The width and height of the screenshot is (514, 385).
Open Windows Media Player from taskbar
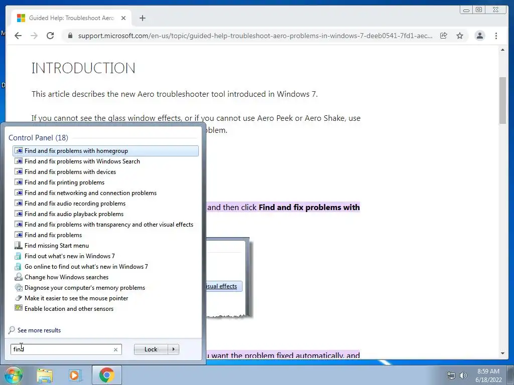tap(74, 375)
